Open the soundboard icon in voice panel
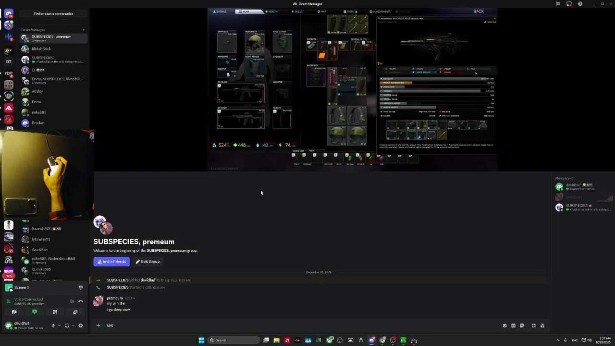Image resolution: width=615 pixels, height=346 pixels. tap(75, 312)
